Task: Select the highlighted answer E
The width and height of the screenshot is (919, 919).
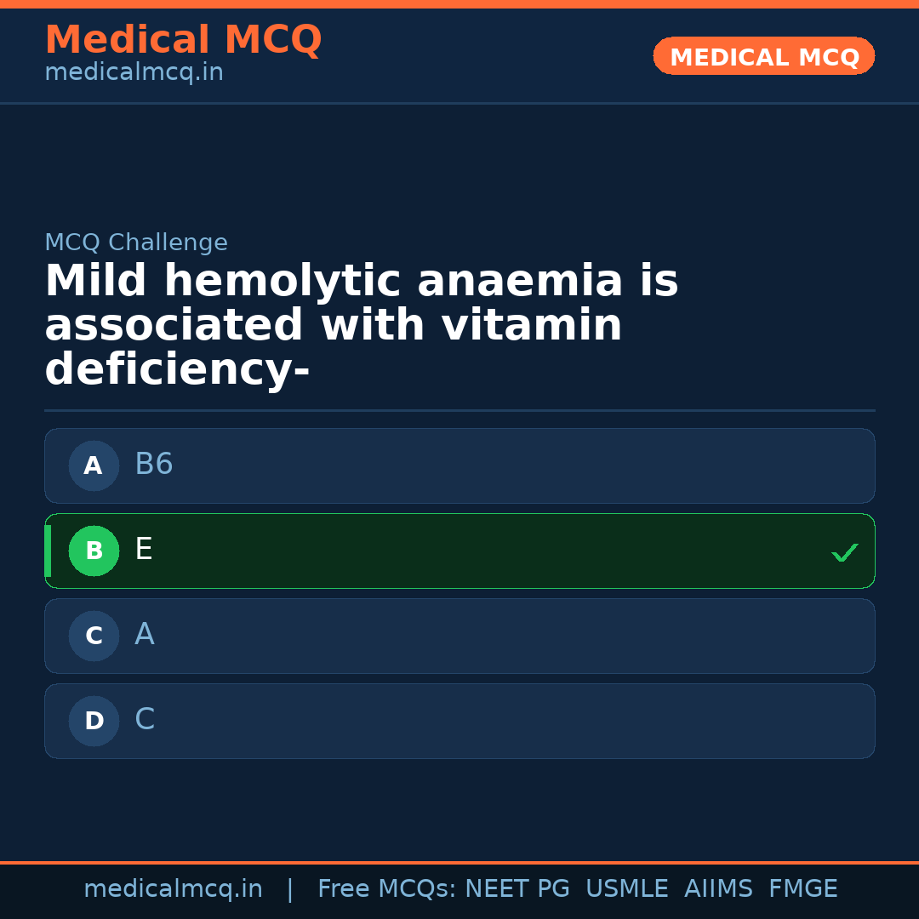Action: [459, 551]
